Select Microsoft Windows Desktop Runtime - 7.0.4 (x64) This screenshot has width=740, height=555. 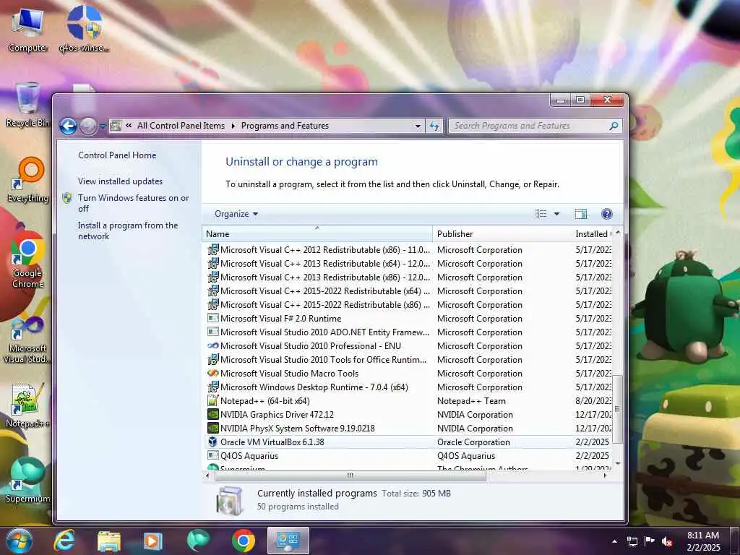(x=408, y=387)
